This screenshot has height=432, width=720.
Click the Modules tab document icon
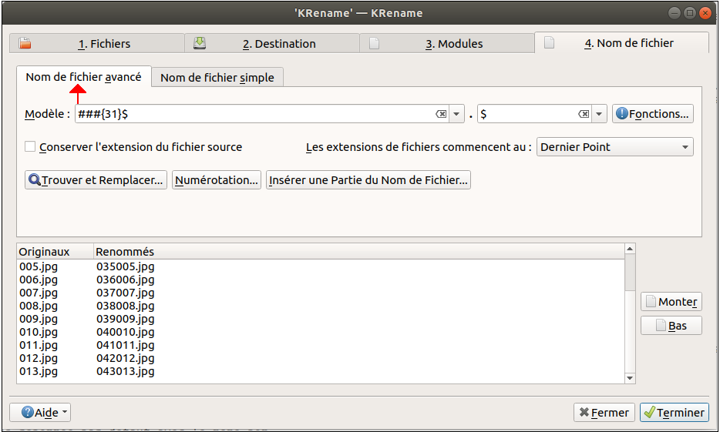[x=374, y=44]
